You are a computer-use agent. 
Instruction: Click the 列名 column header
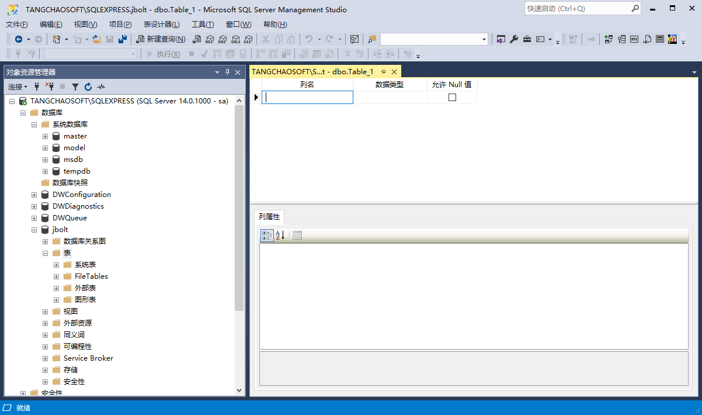307,84
